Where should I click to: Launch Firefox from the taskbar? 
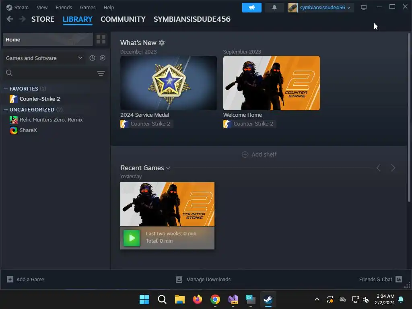pyautogui.click(x=197, y=299)
